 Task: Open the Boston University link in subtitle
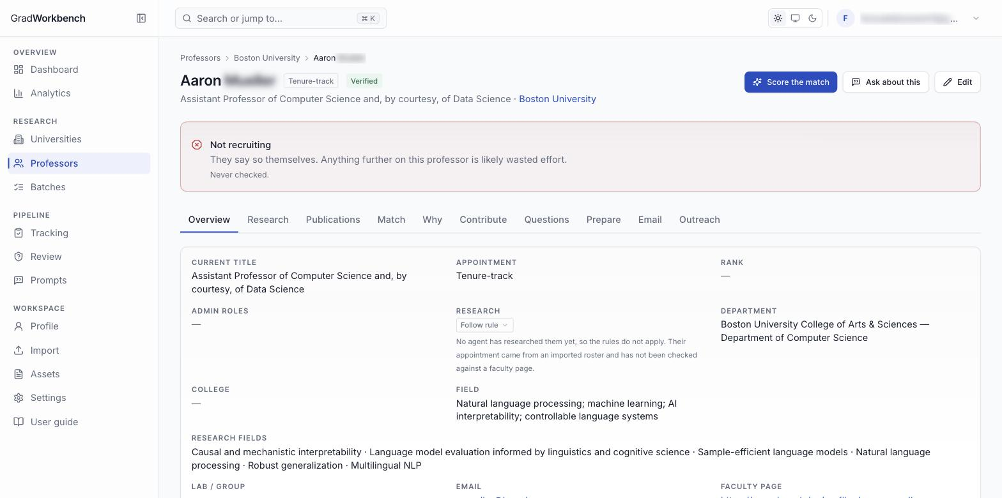[x=557, y=99]
